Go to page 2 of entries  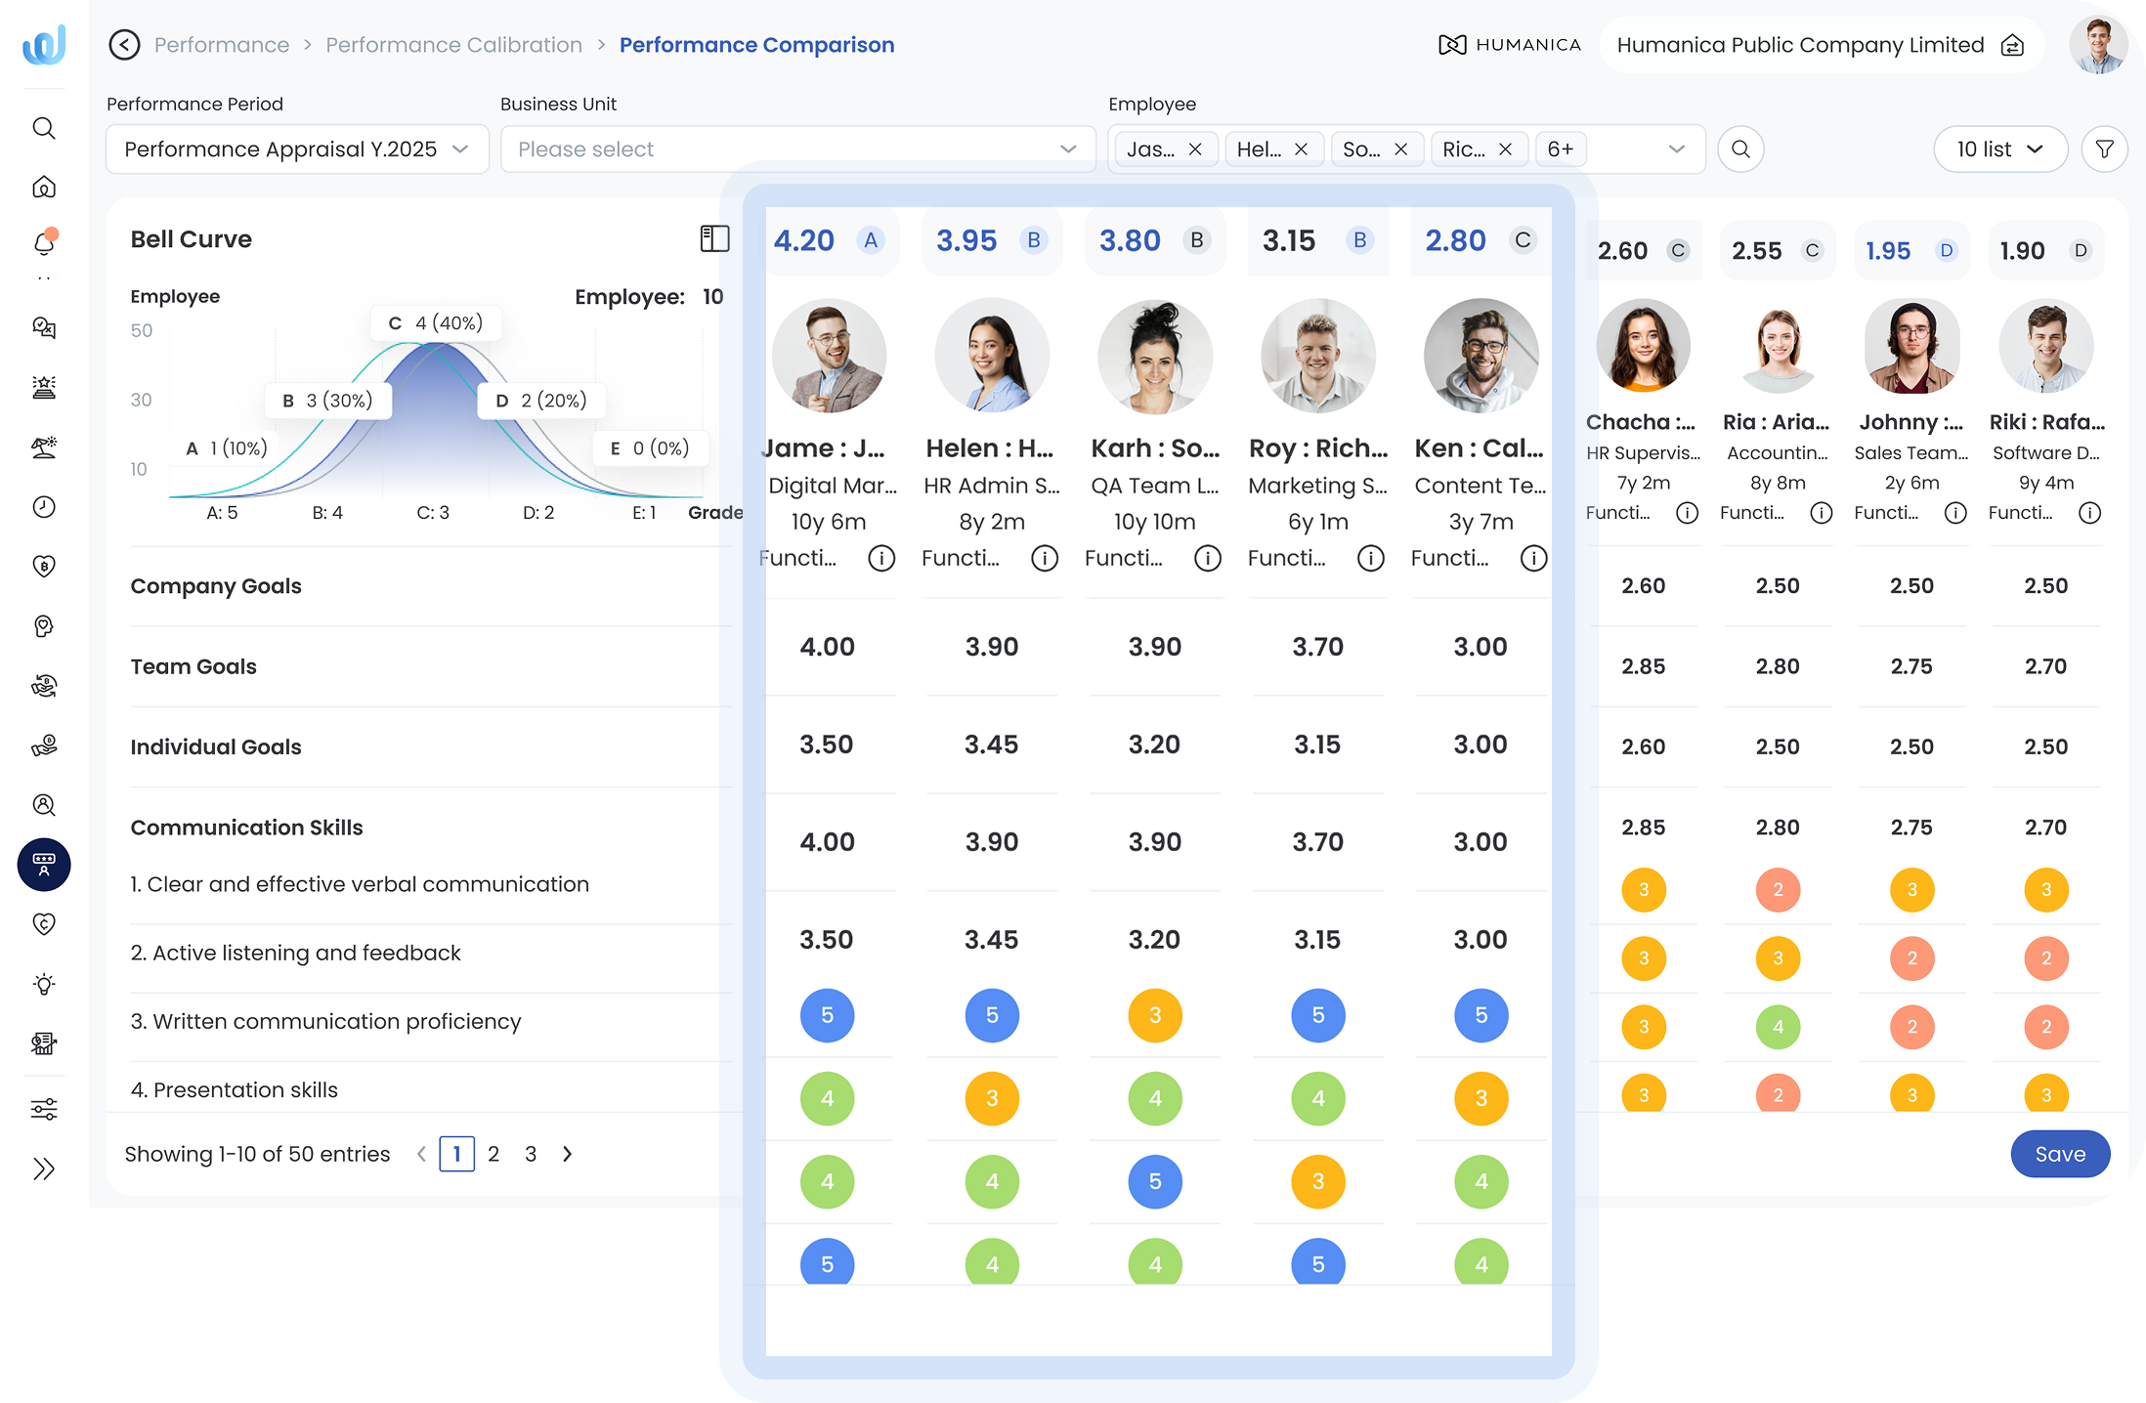pyautogui.click(x=494, y=1154)
